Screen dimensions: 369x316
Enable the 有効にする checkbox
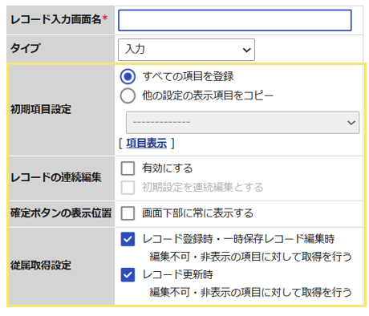point(128,168)
